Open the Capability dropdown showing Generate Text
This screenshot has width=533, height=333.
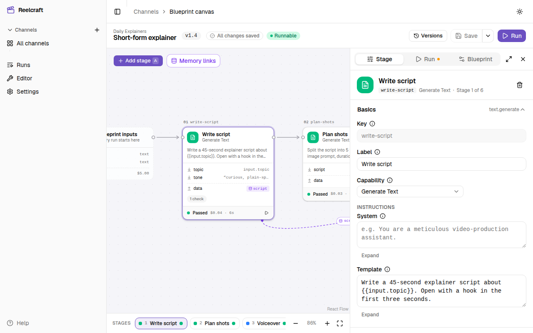tap(410, 191)
